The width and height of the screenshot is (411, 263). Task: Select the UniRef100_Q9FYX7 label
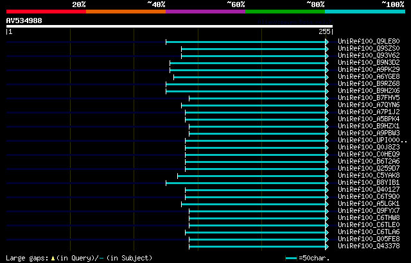point(369,211)
